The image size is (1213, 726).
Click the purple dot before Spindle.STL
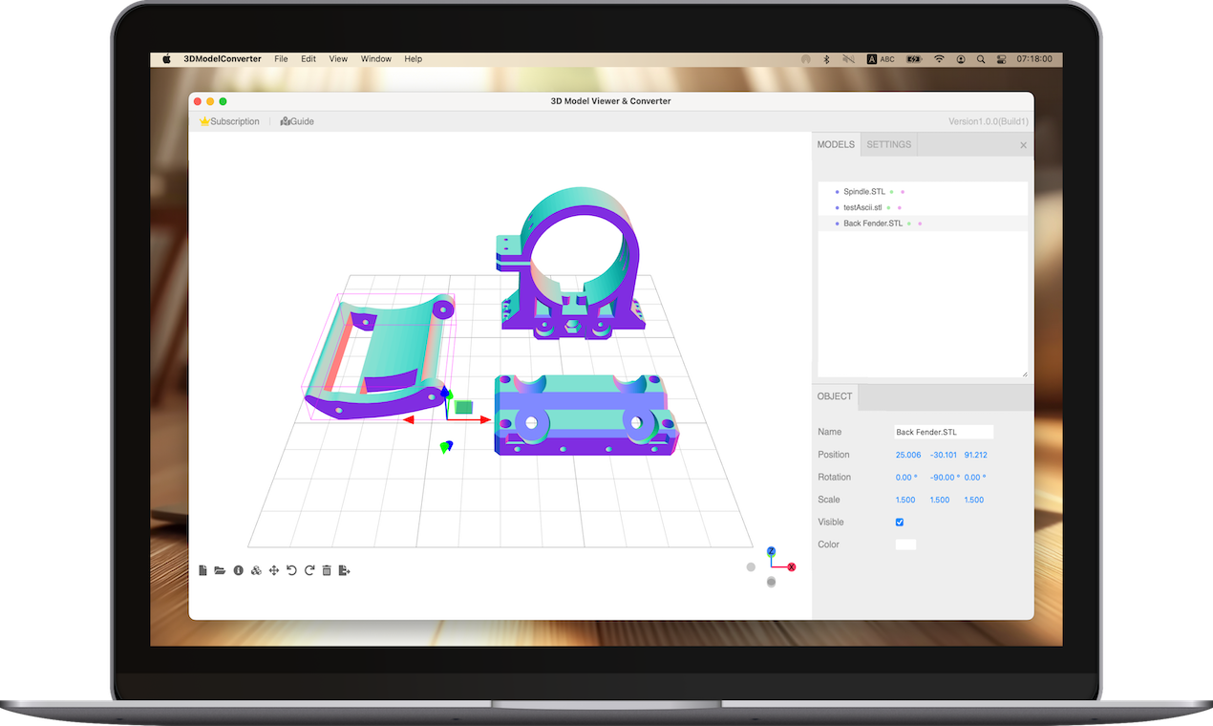tap(838, 192)
